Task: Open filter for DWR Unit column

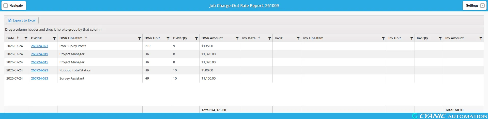Action: coord(168,38)
